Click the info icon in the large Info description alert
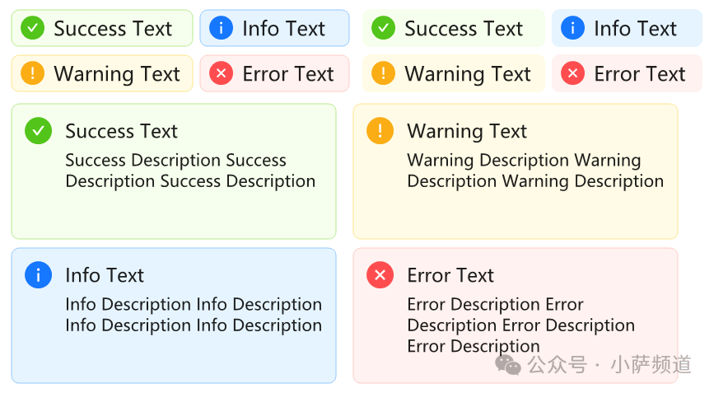Viewport: 714px width, 393px height. pyautogui.click(x=39, y=274)
